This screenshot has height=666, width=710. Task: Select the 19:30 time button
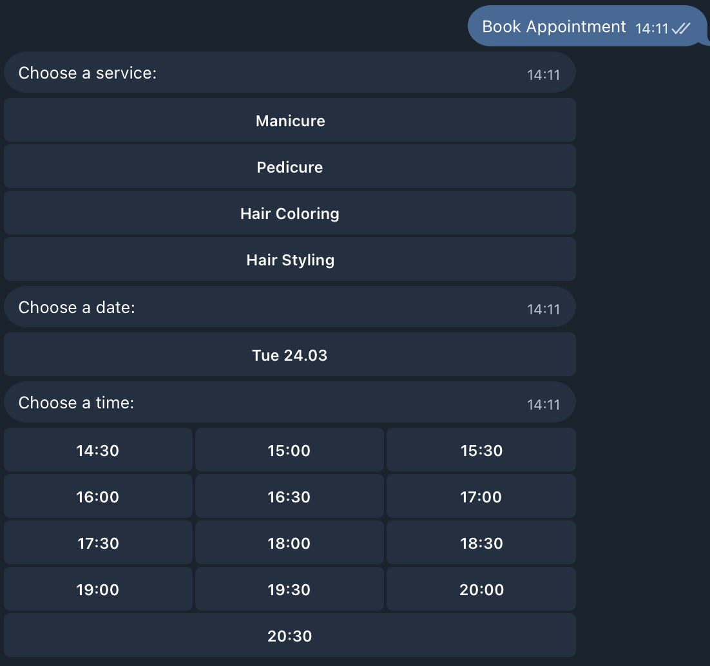pyautogui.click(x=289, y=589)
